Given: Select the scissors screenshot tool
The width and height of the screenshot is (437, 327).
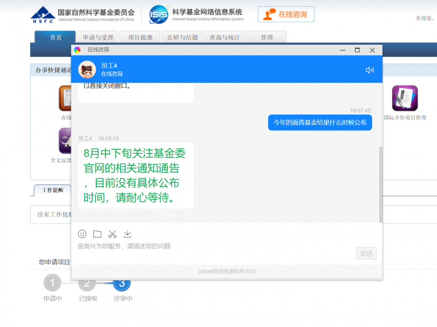Looking at the screenshot, I should 112,234.
